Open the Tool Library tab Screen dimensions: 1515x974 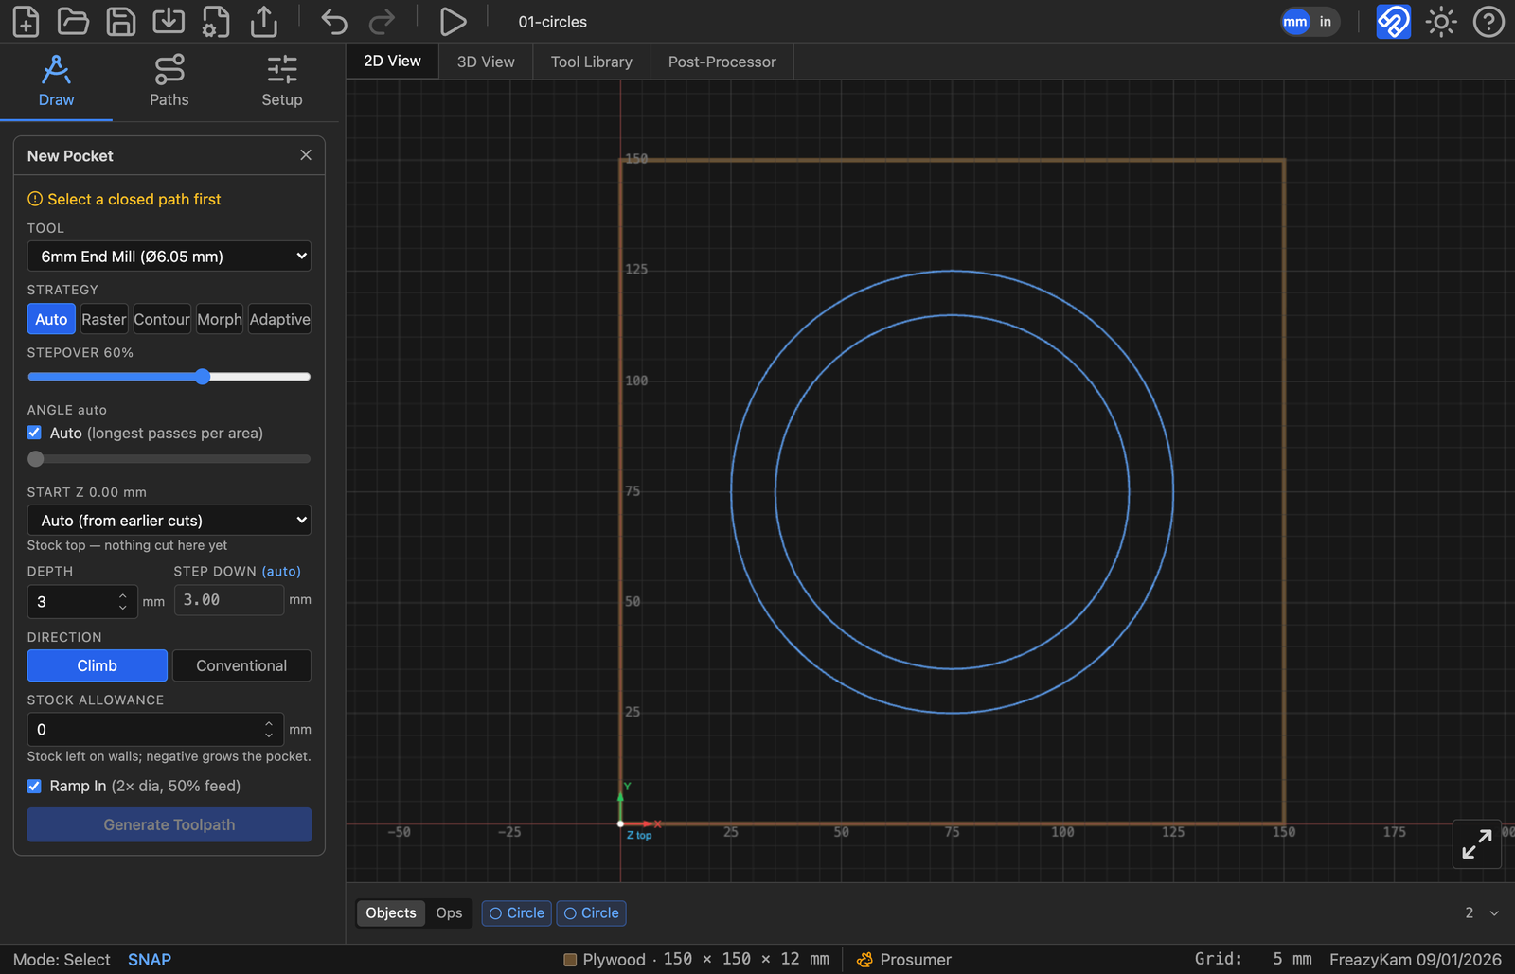(592, 62)
